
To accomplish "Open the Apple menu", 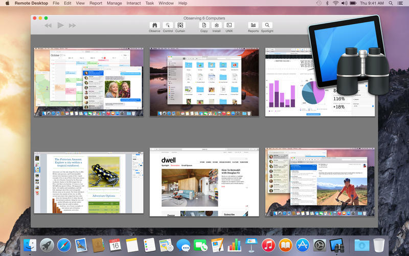I will click(x=7, y=3).
